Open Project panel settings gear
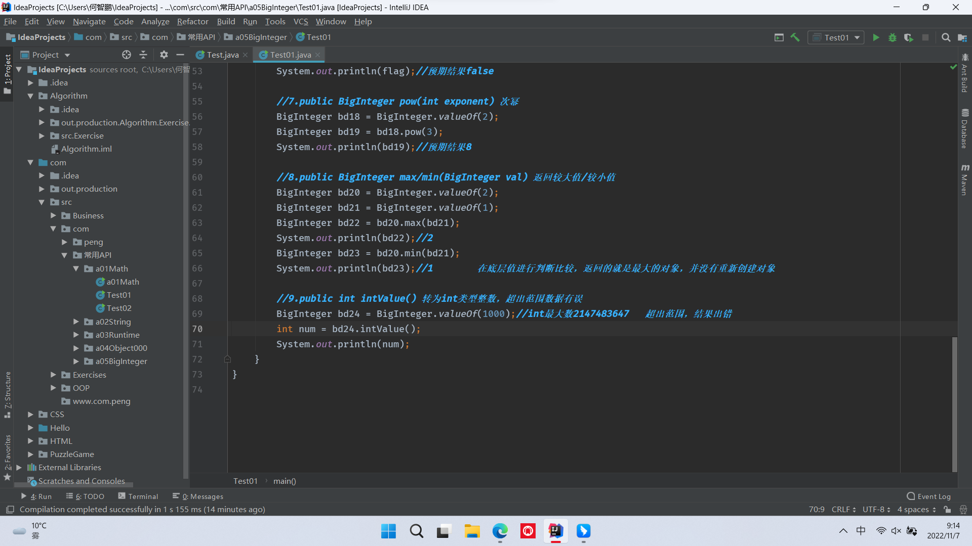 pyautogui.click(x=164, y=55)
